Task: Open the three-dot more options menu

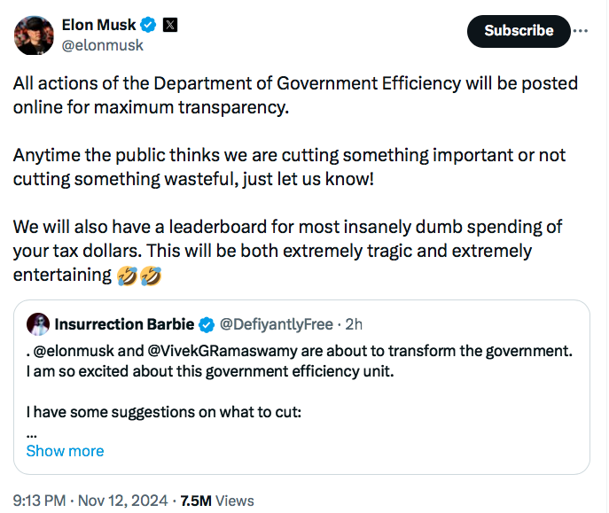Action: tap(581, 31)
